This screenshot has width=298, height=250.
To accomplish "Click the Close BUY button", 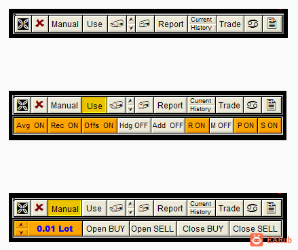I will click(x=203, y=228).
